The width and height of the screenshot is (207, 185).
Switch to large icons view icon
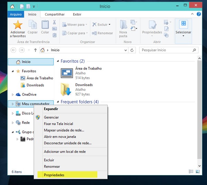[198, 172]
